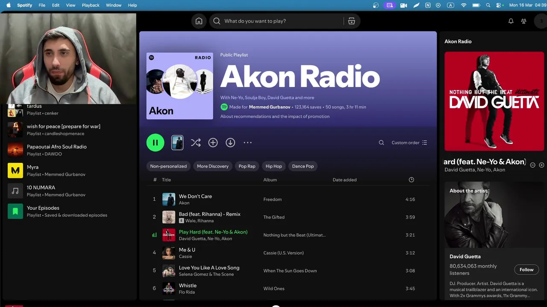Open the Apple menu
Image resolution: width=547 pixels, height=307 pixels.
(8, 5)
